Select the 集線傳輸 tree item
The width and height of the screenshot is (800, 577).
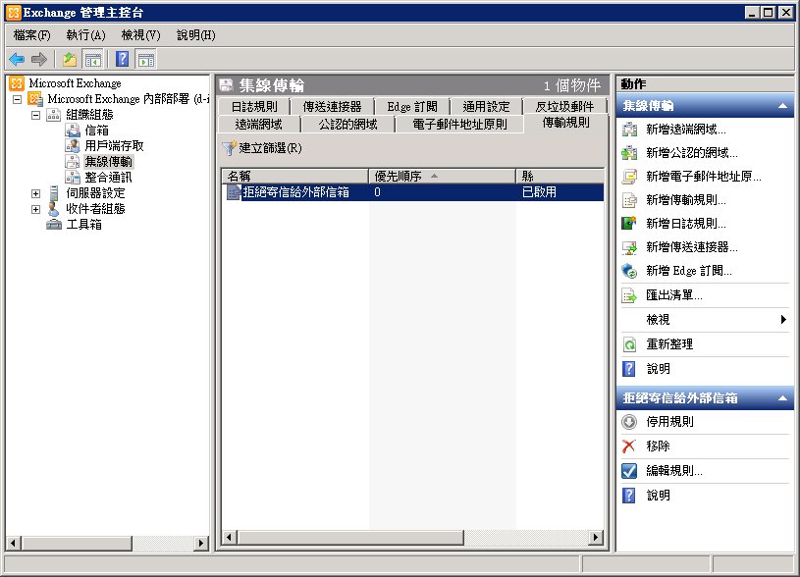coord(108,162)
